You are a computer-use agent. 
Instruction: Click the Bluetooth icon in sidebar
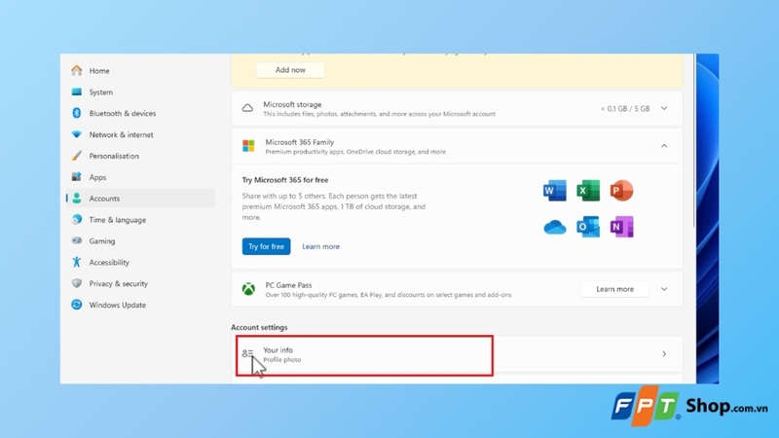click(77, 113)
